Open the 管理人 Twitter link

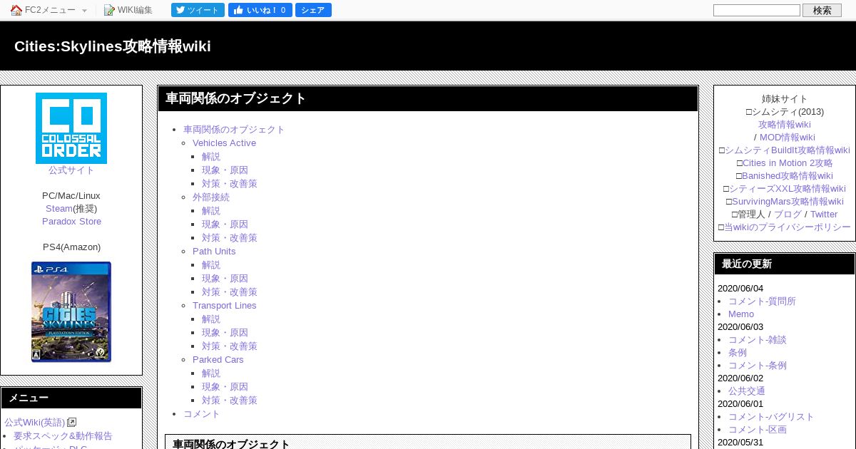point(824,215)
